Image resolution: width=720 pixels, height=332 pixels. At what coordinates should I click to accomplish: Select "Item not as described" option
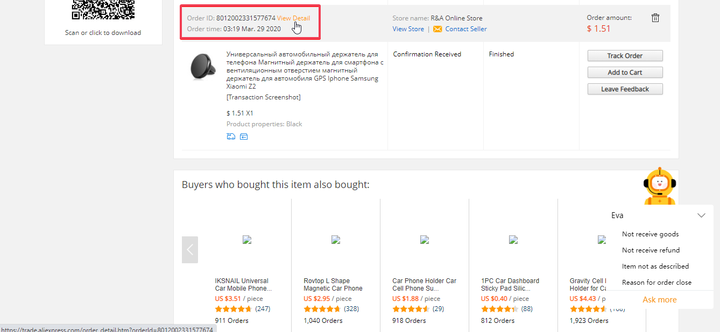click(x=655, y=266)
